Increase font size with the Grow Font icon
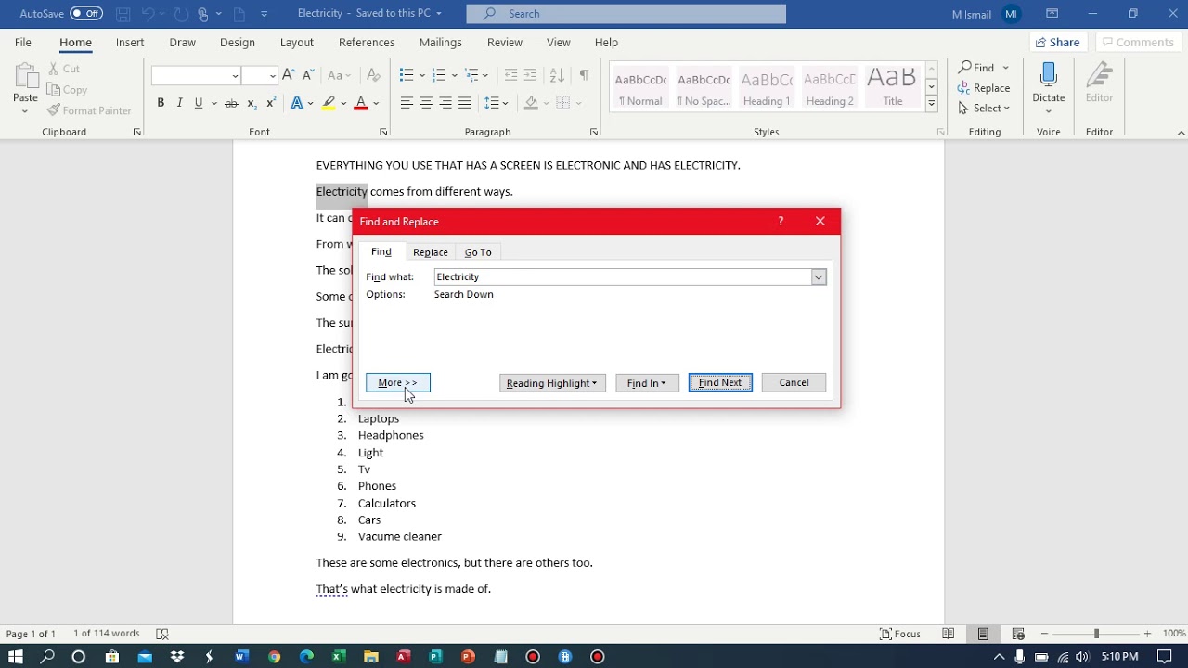1188x668 pixels. click(x=288, y=75)
